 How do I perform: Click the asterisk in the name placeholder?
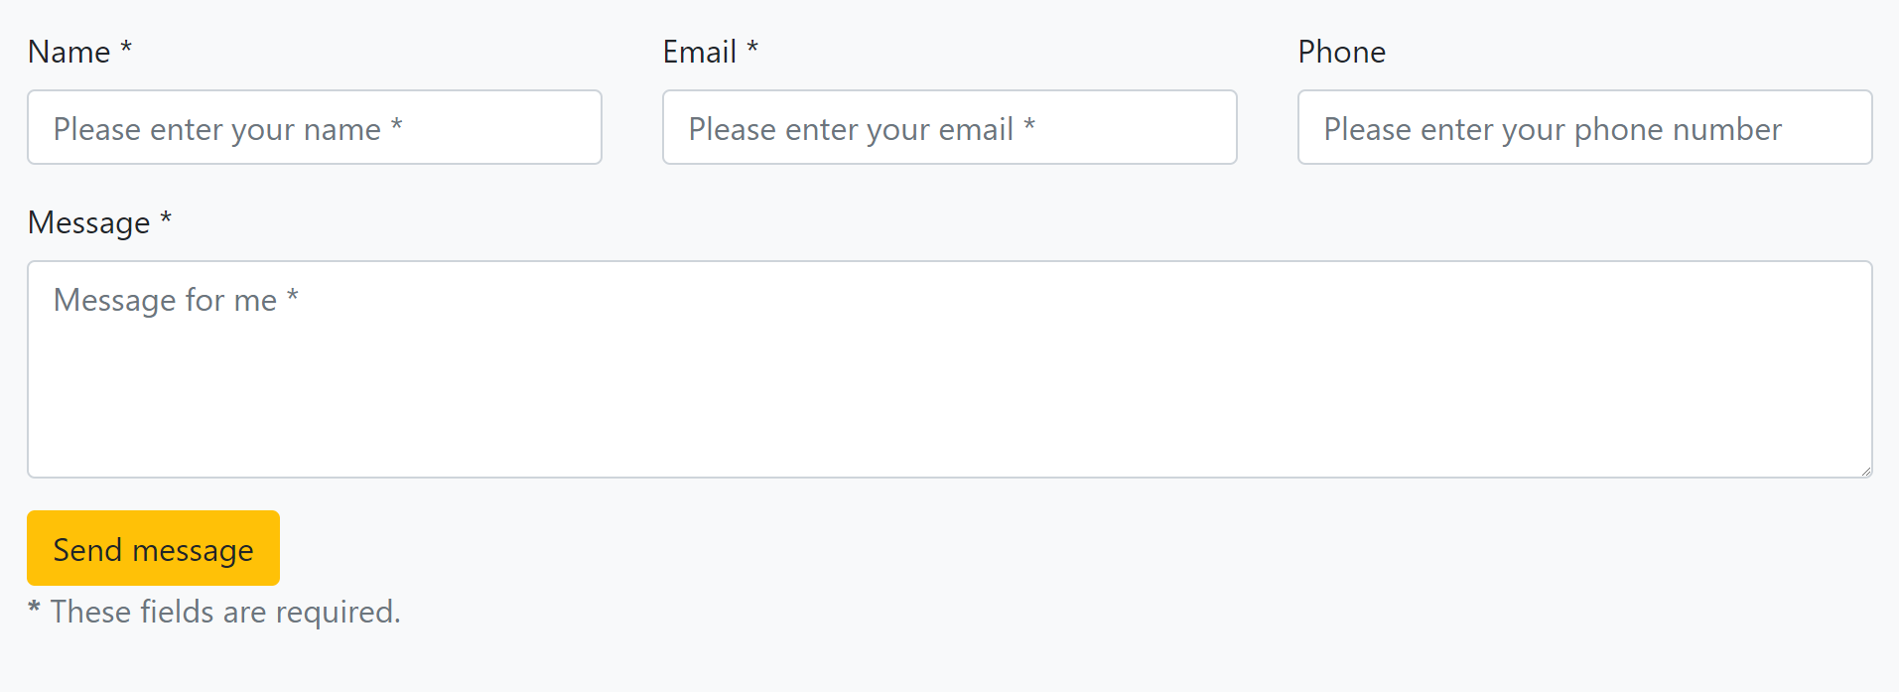coord(396,125)
